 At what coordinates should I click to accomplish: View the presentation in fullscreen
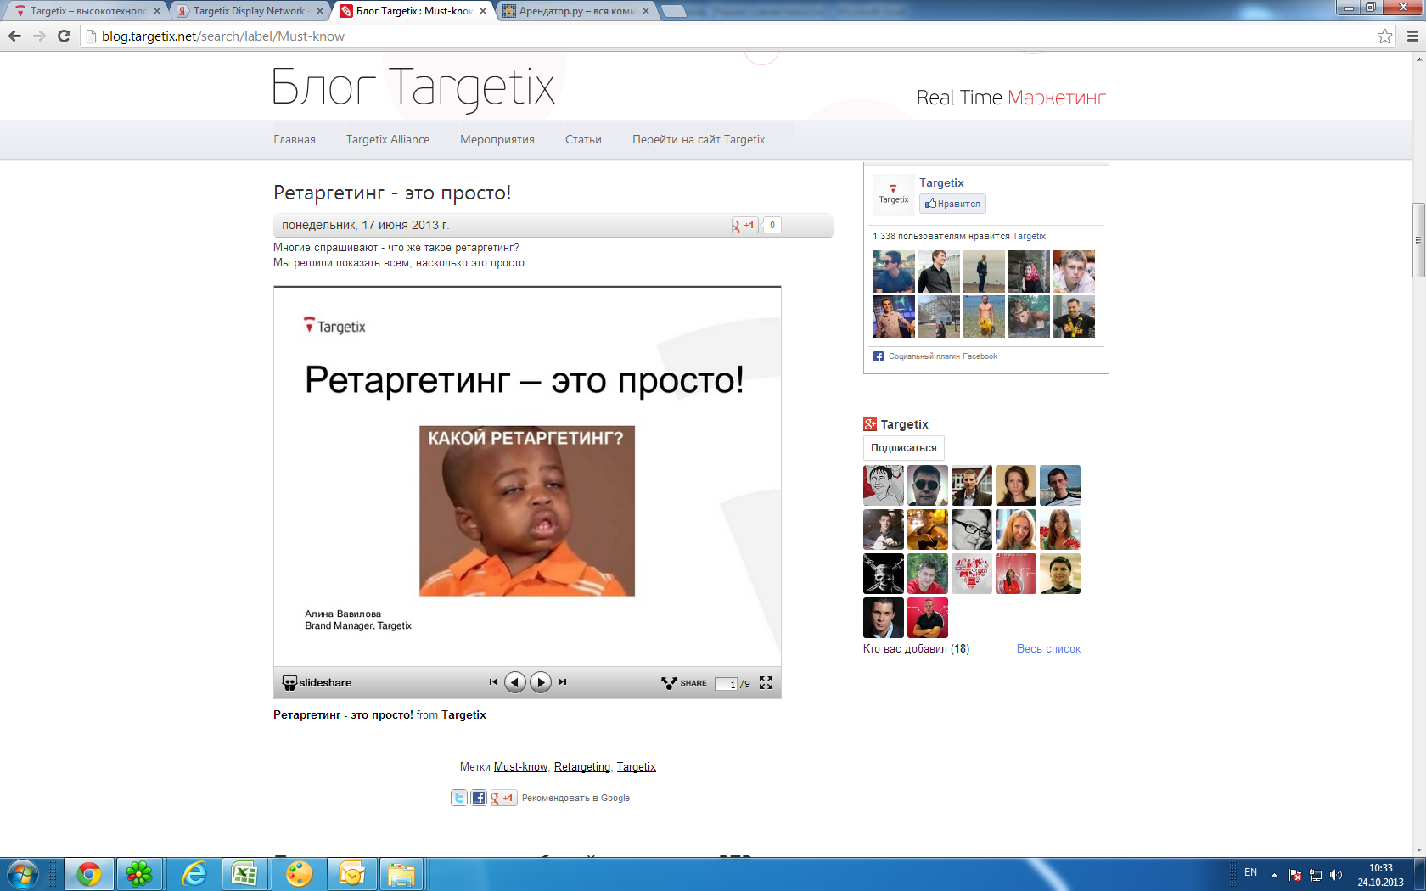tap(766, 683)
